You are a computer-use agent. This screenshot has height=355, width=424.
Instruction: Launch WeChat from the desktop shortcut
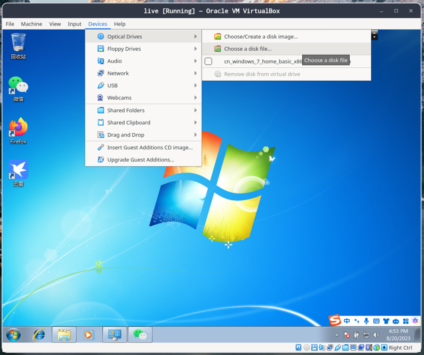tap(18, 89)
